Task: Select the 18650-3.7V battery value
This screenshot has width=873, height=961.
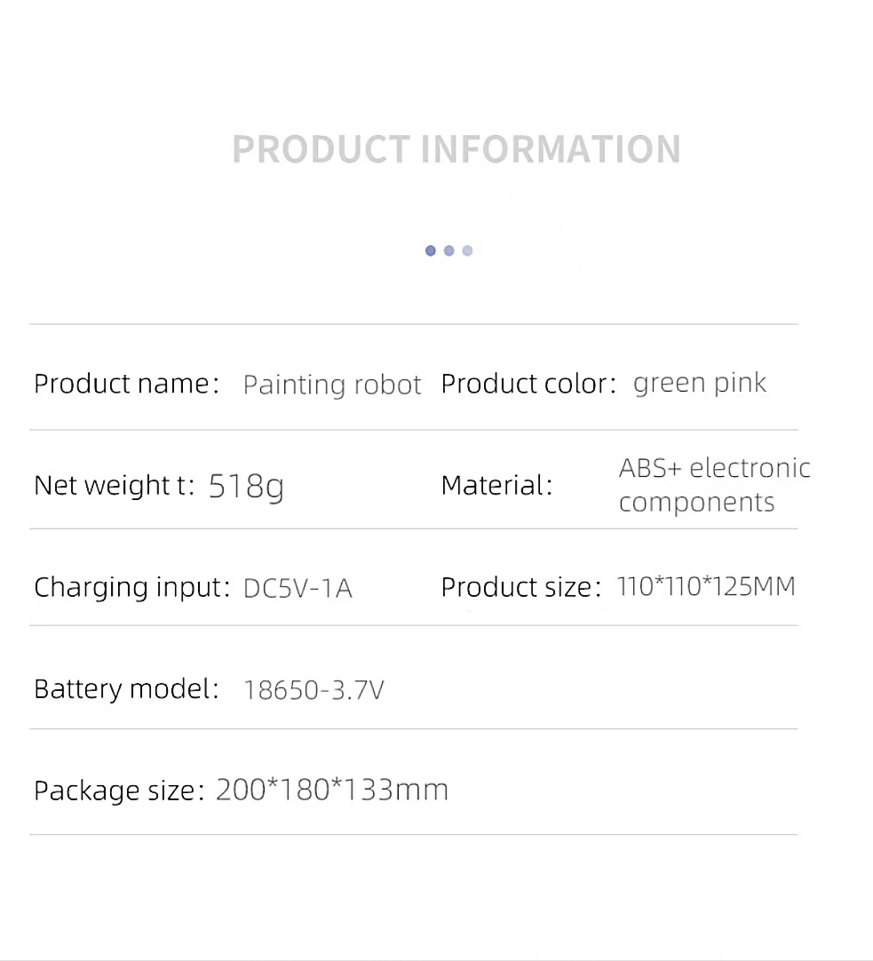Action: (313, 689)
